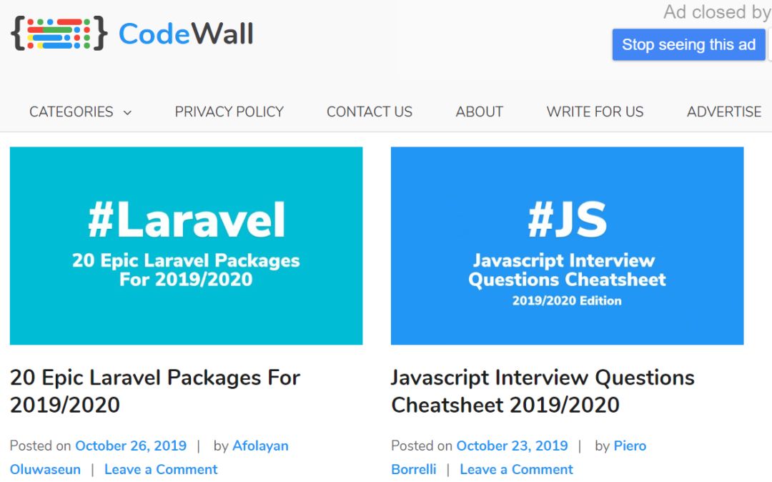This screenshot has width=772, height=482.
Task: Click the CodeWall logo icon
Action: 59,34
